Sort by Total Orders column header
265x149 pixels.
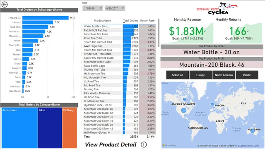pos(130,21)
